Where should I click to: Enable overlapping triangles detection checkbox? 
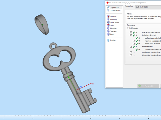(131, 52)
